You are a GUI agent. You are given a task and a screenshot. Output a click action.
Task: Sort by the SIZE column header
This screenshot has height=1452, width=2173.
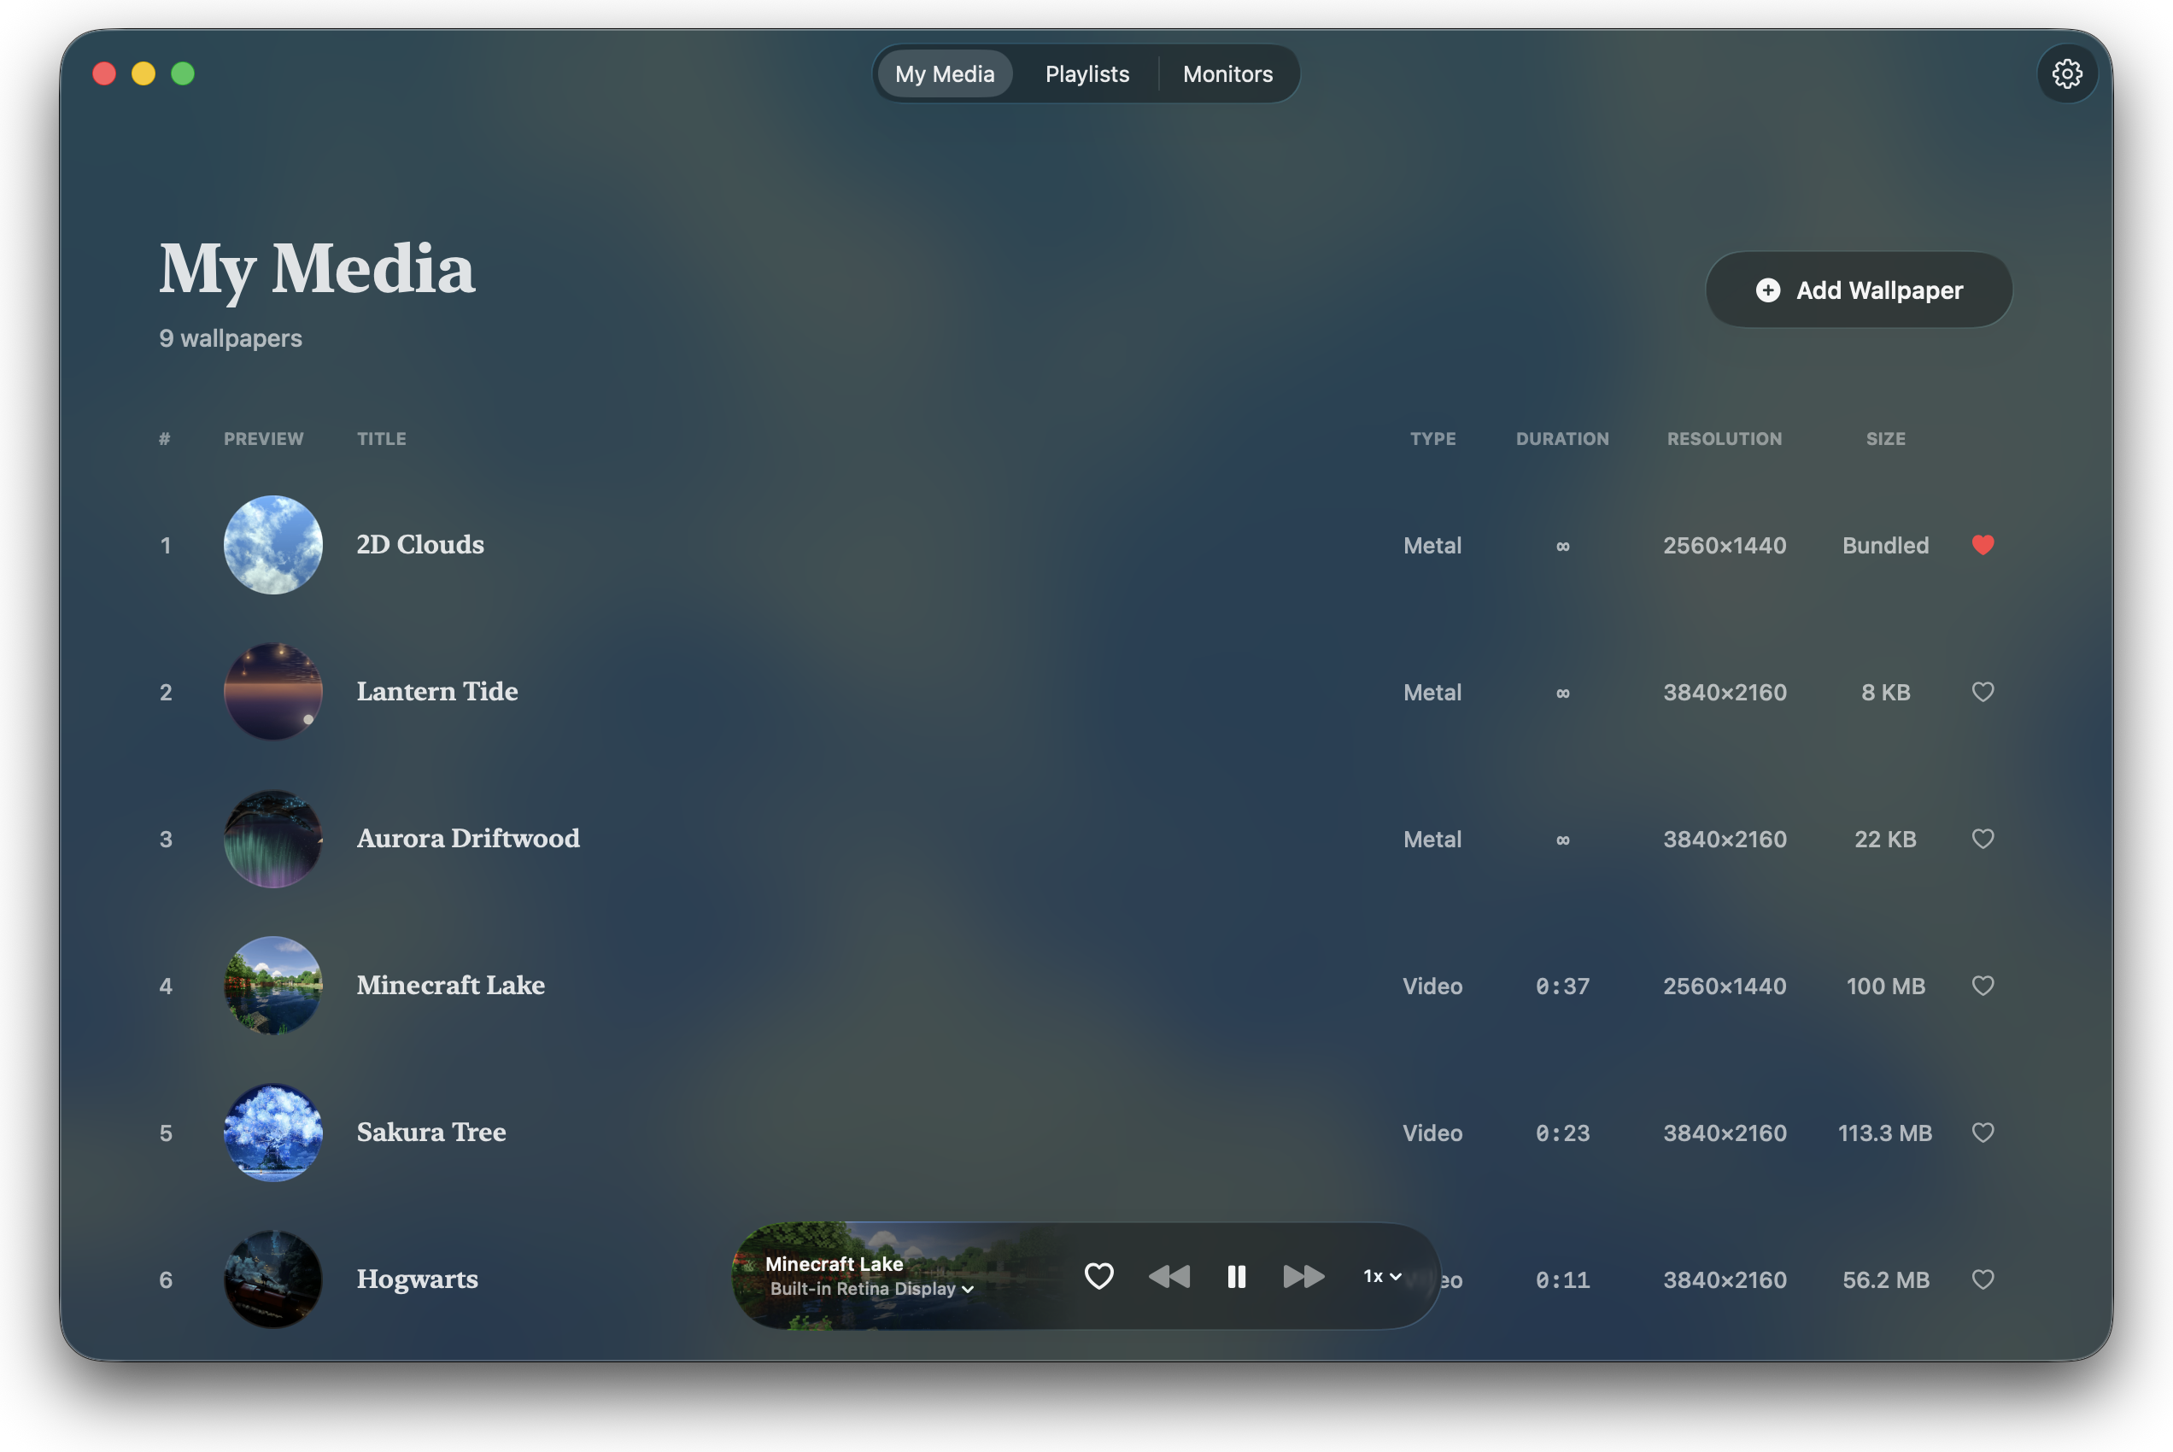1885,439
